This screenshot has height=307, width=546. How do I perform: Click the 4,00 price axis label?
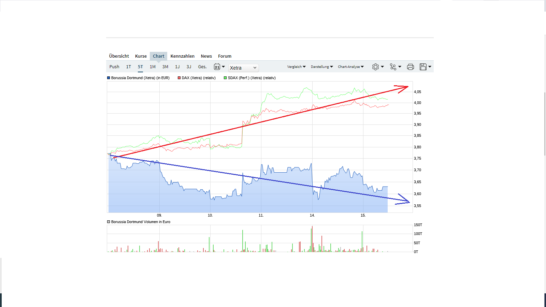[x=417, y=103]
